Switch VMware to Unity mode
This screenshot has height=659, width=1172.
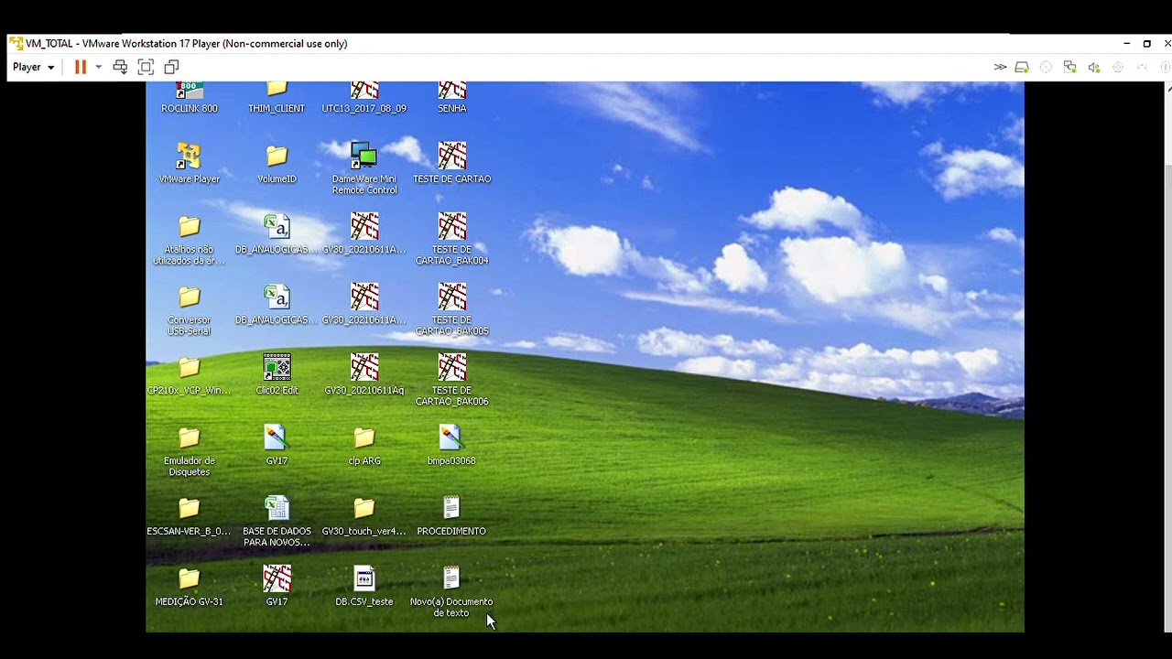171,67
